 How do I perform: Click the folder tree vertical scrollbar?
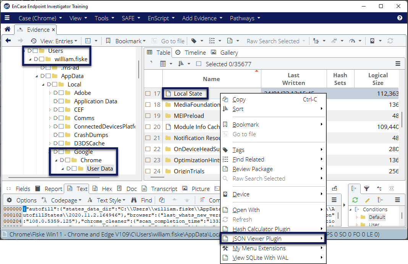tap(139, 69)
